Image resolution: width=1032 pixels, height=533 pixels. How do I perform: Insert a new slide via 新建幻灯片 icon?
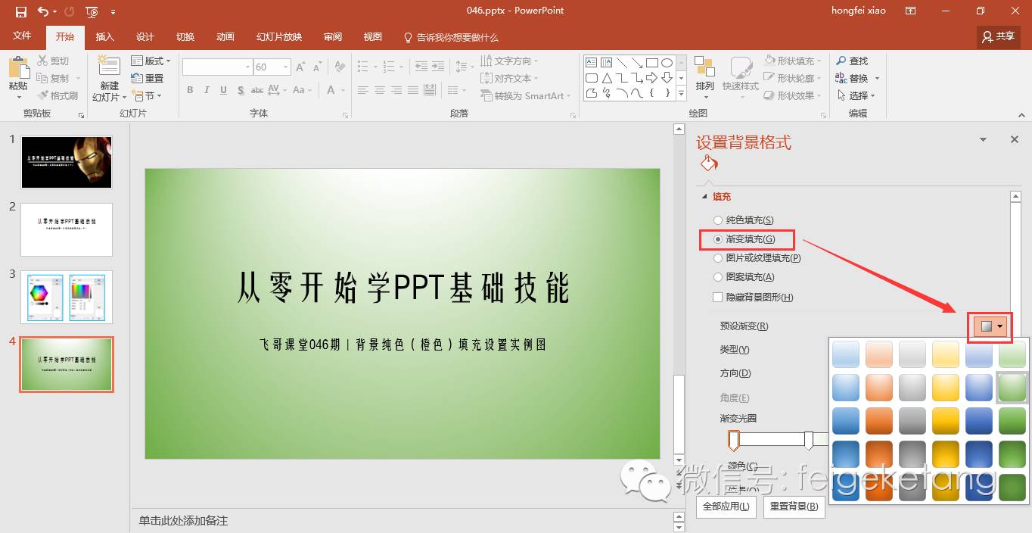click(109, 67)
